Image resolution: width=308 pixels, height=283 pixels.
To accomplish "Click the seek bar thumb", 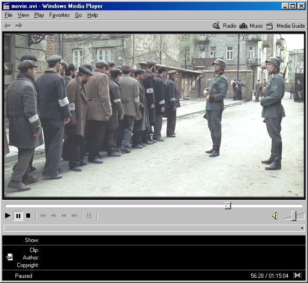I will click(228, 206).
